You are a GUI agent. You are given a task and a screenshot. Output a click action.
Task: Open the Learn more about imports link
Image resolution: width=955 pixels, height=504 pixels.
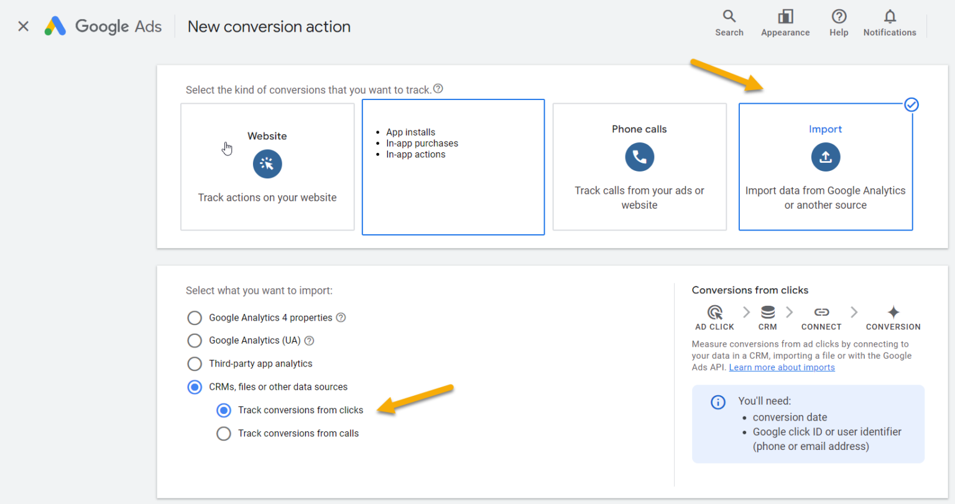coord(782,367)
